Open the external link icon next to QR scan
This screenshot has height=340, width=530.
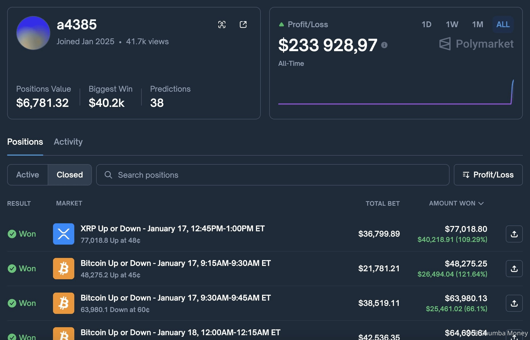(243, 25)
